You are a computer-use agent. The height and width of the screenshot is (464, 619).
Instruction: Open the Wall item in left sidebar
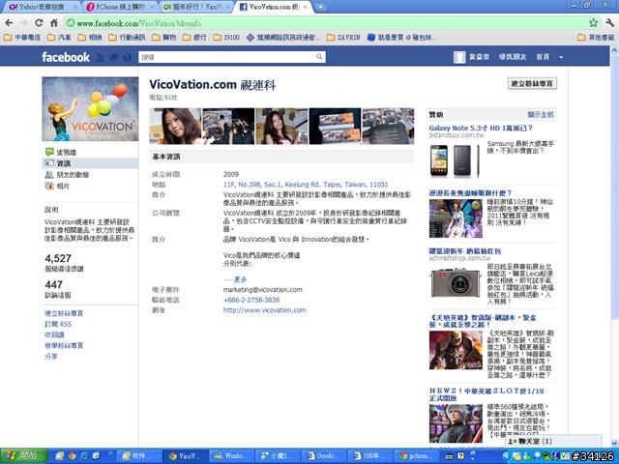pyautogui.click(x=67, y=152)
